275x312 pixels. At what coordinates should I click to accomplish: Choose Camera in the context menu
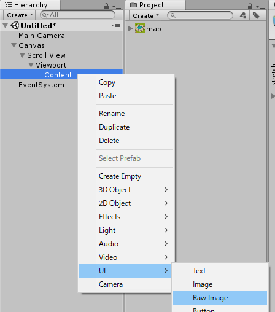pos(125,284)
